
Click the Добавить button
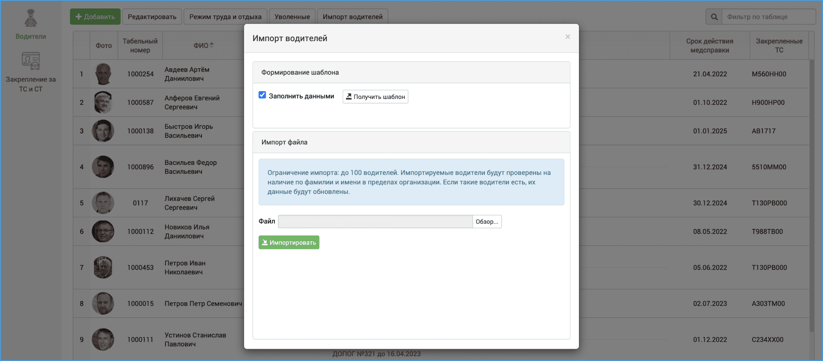95,17
